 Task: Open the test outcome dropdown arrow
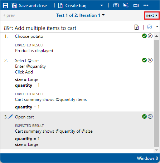point(157,26)
